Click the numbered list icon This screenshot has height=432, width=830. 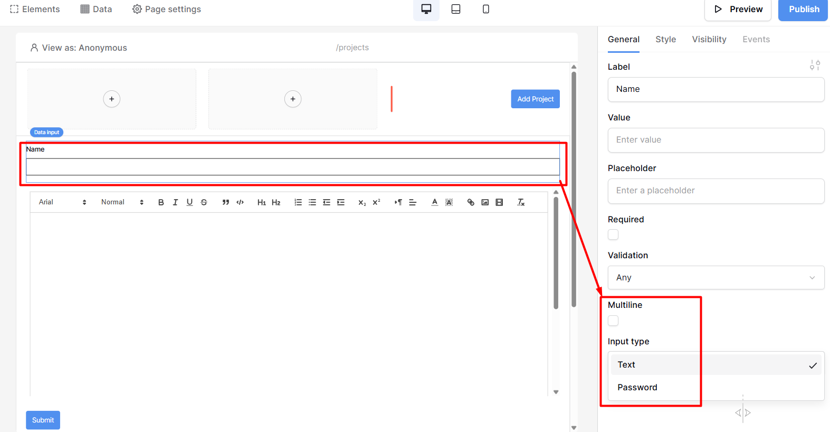[x=298, y=202]
